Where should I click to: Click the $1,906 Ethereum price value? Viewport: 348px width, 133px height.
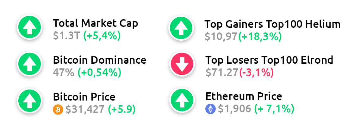click(234, 109)
